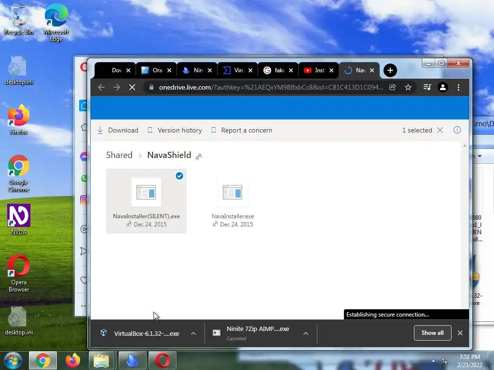Open the Windows Start menu

pyautogui.click(x=13, y=360)
